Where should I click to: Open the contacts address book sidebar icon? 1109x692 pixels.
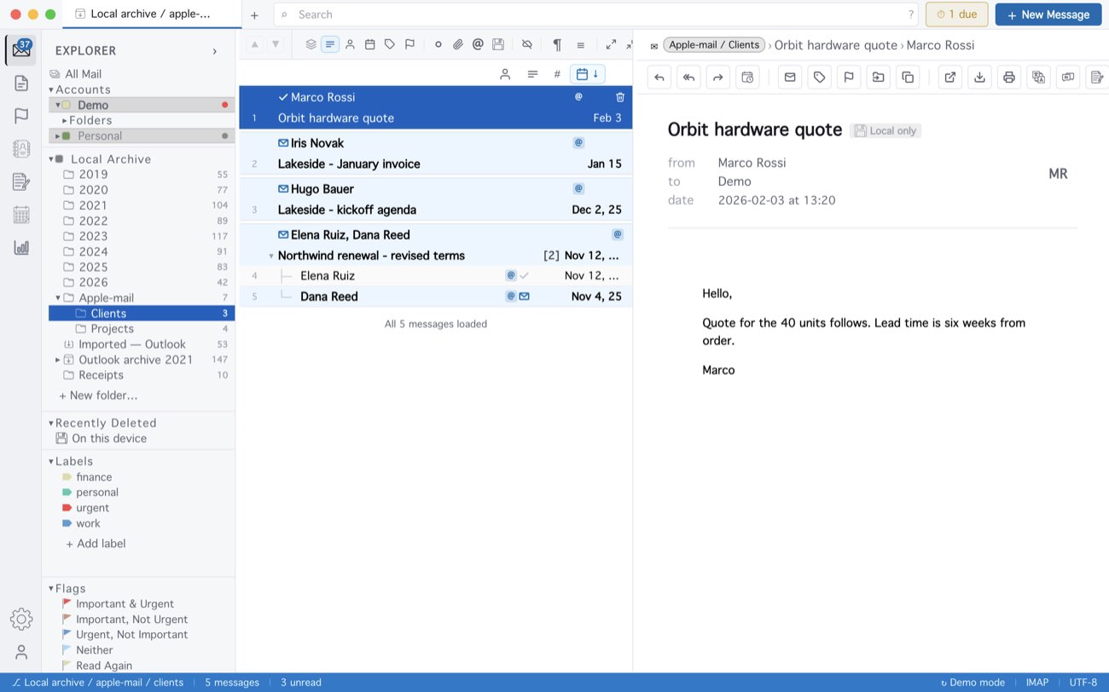tap(21, 148)
